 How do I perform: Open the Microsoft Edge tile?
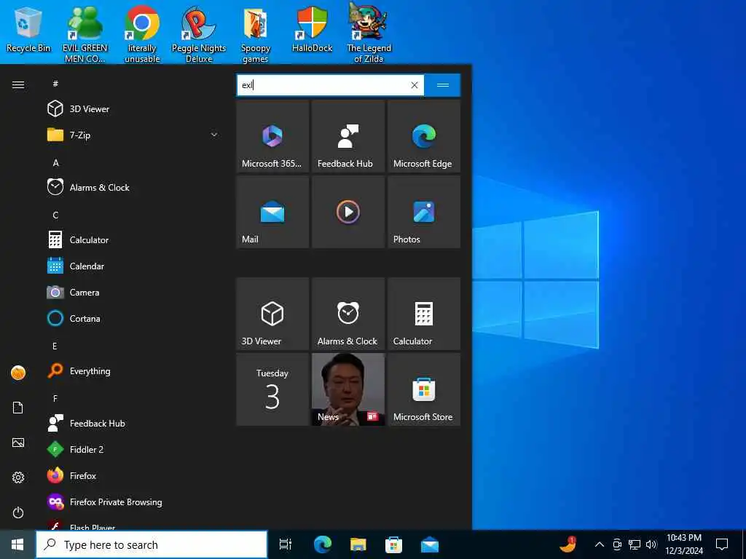pos(424,136)
